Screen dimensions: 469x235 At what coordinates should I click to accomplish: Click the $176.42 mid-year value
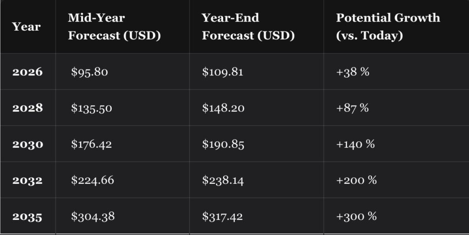coord(92,144)
